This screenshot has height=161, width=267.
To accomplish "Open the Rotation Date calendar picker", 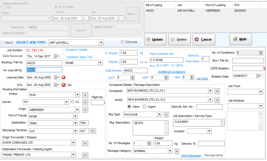I will pos(258,76).
